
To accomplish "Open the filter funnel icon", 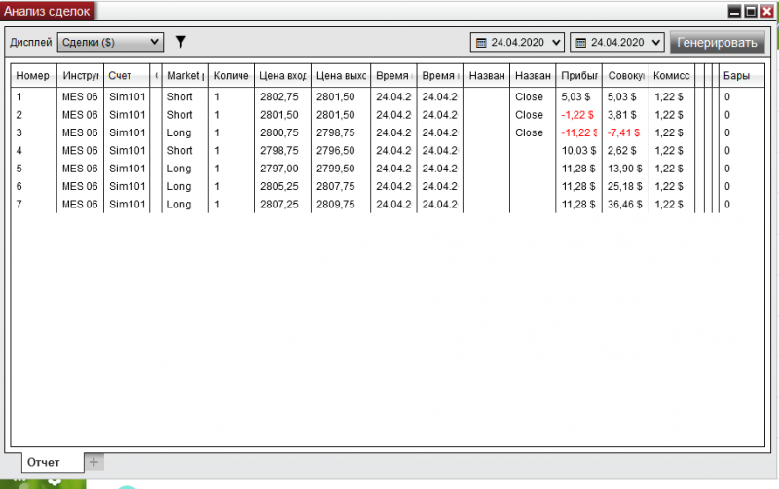I will (181, 42).
